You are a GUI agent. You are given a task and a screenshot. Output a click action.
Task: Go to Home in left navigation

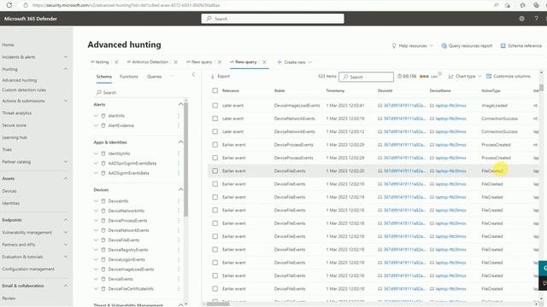point(8,45)
